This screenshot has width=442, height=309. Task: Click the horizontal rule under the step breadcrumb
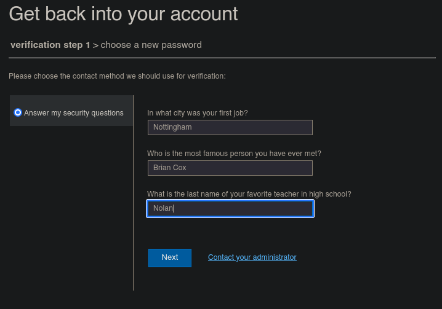(x=222, y=58)
